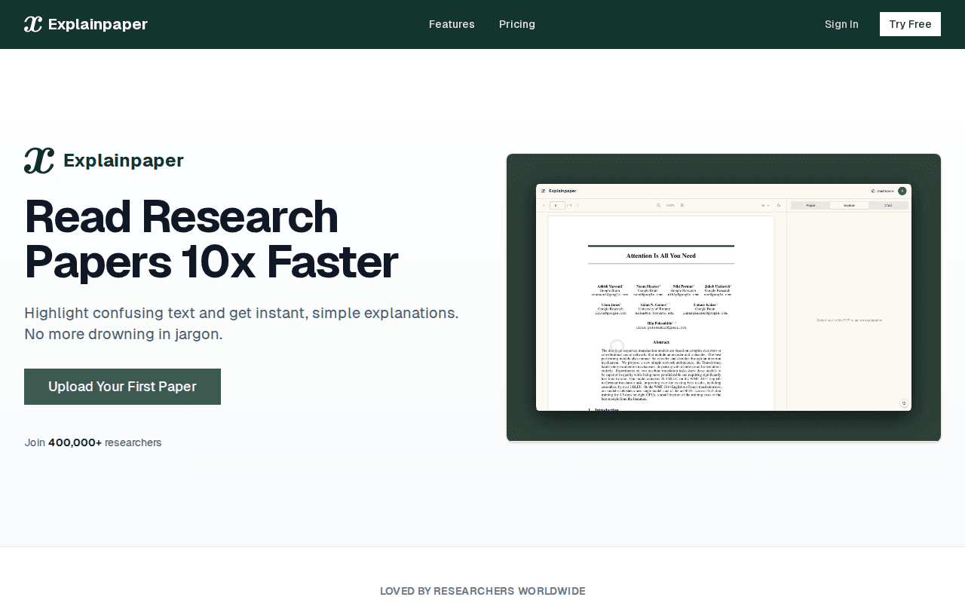Image resolution: width=965 pixels, height=603 pixels.
Task: Click the 'Join 400,000+ researchers' text
Action: [x=93, y=442]
